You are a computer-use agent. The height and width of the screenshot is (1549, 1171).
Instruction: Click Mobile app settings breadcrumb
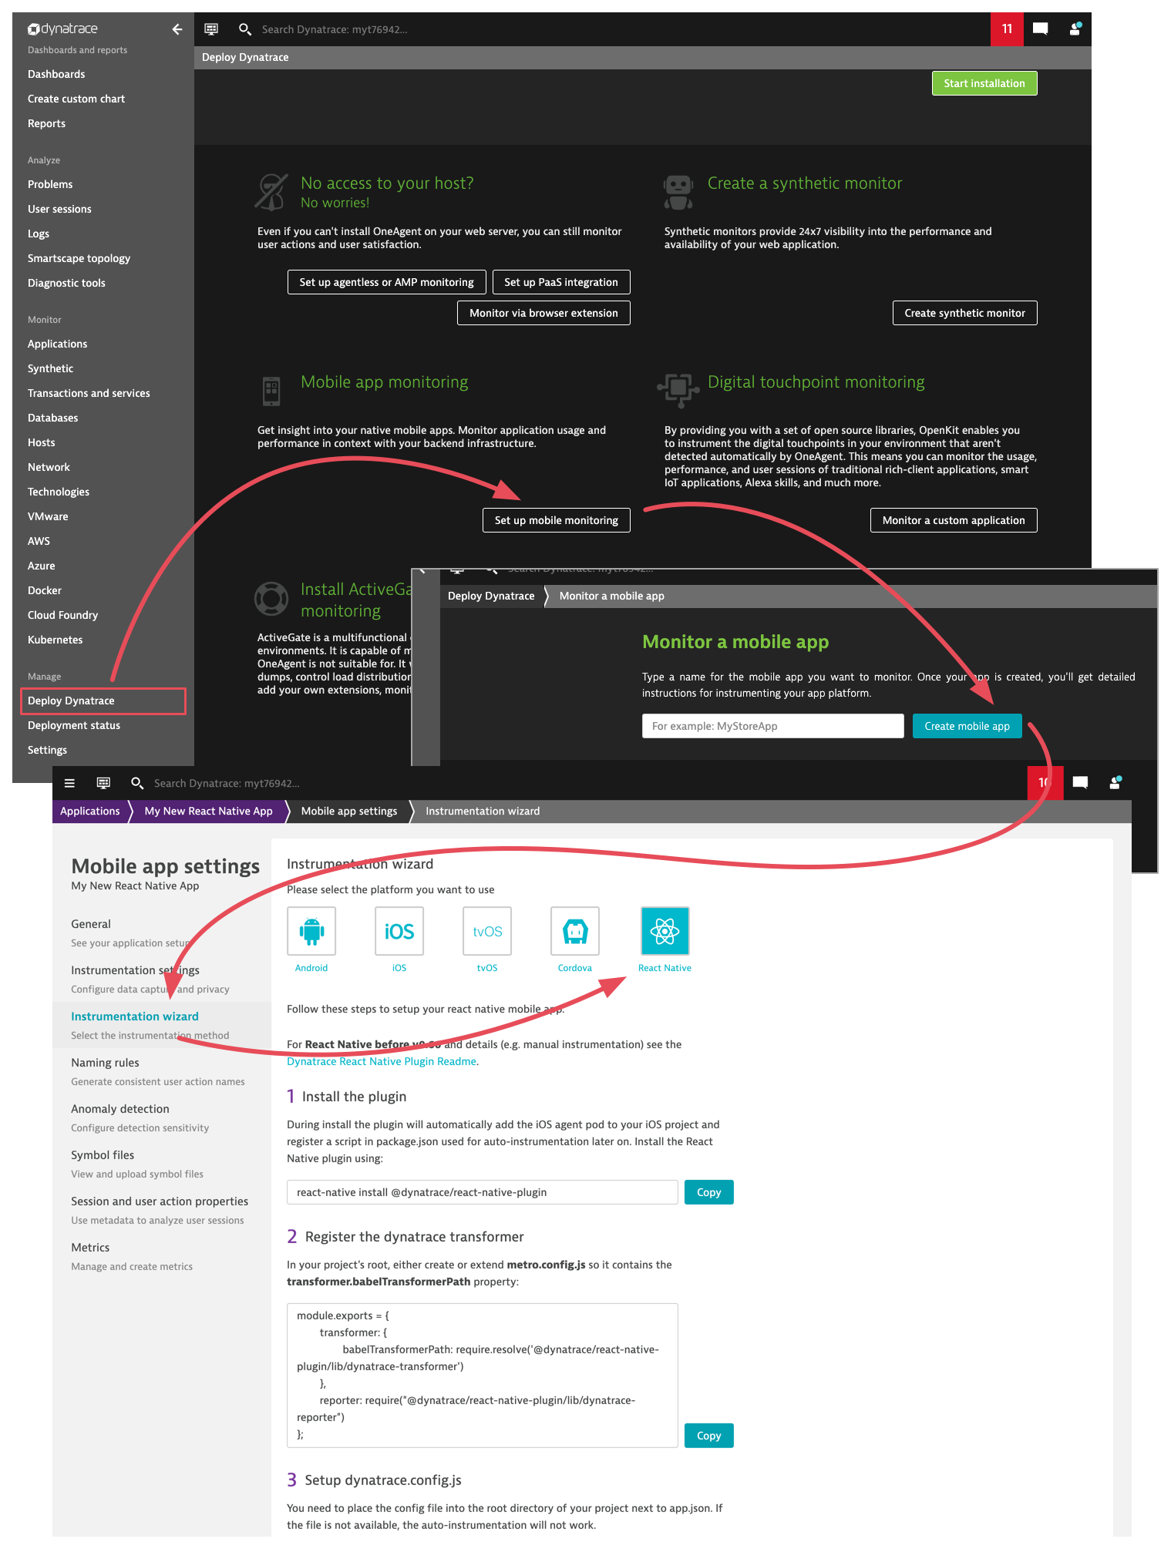[x=349, y=811]
